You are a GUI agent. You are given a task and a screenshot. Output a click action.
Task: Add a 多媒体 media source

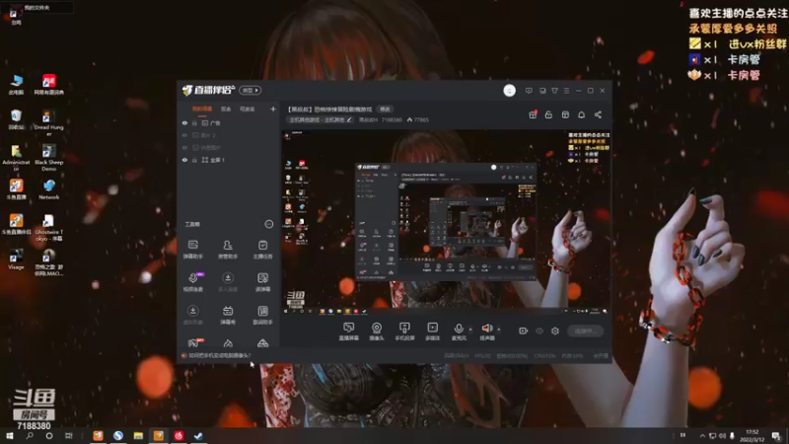pyautogui.click(x=432, y=332)
